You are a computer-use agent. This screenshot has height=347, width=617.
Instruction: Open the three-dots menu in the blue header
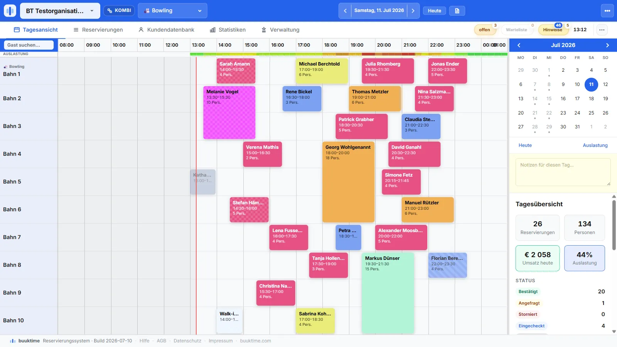pos(607,11)
